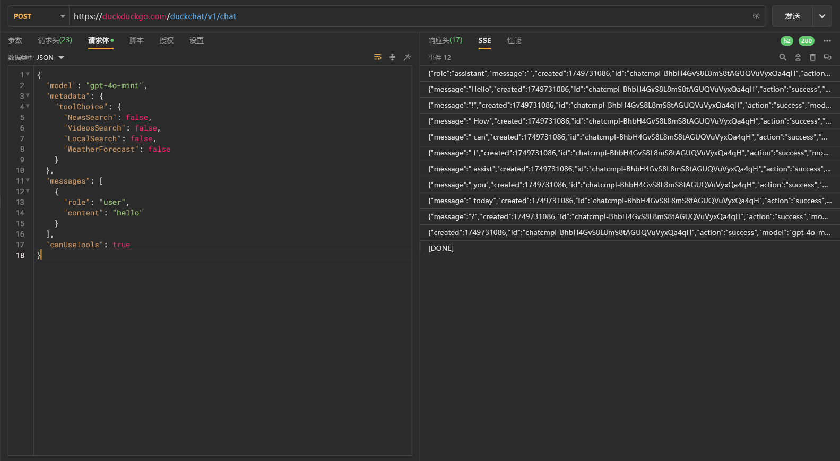Click the 事件 12 event count label
The height and width of the screenshot is (461, 840).
(x=439, y=57)
